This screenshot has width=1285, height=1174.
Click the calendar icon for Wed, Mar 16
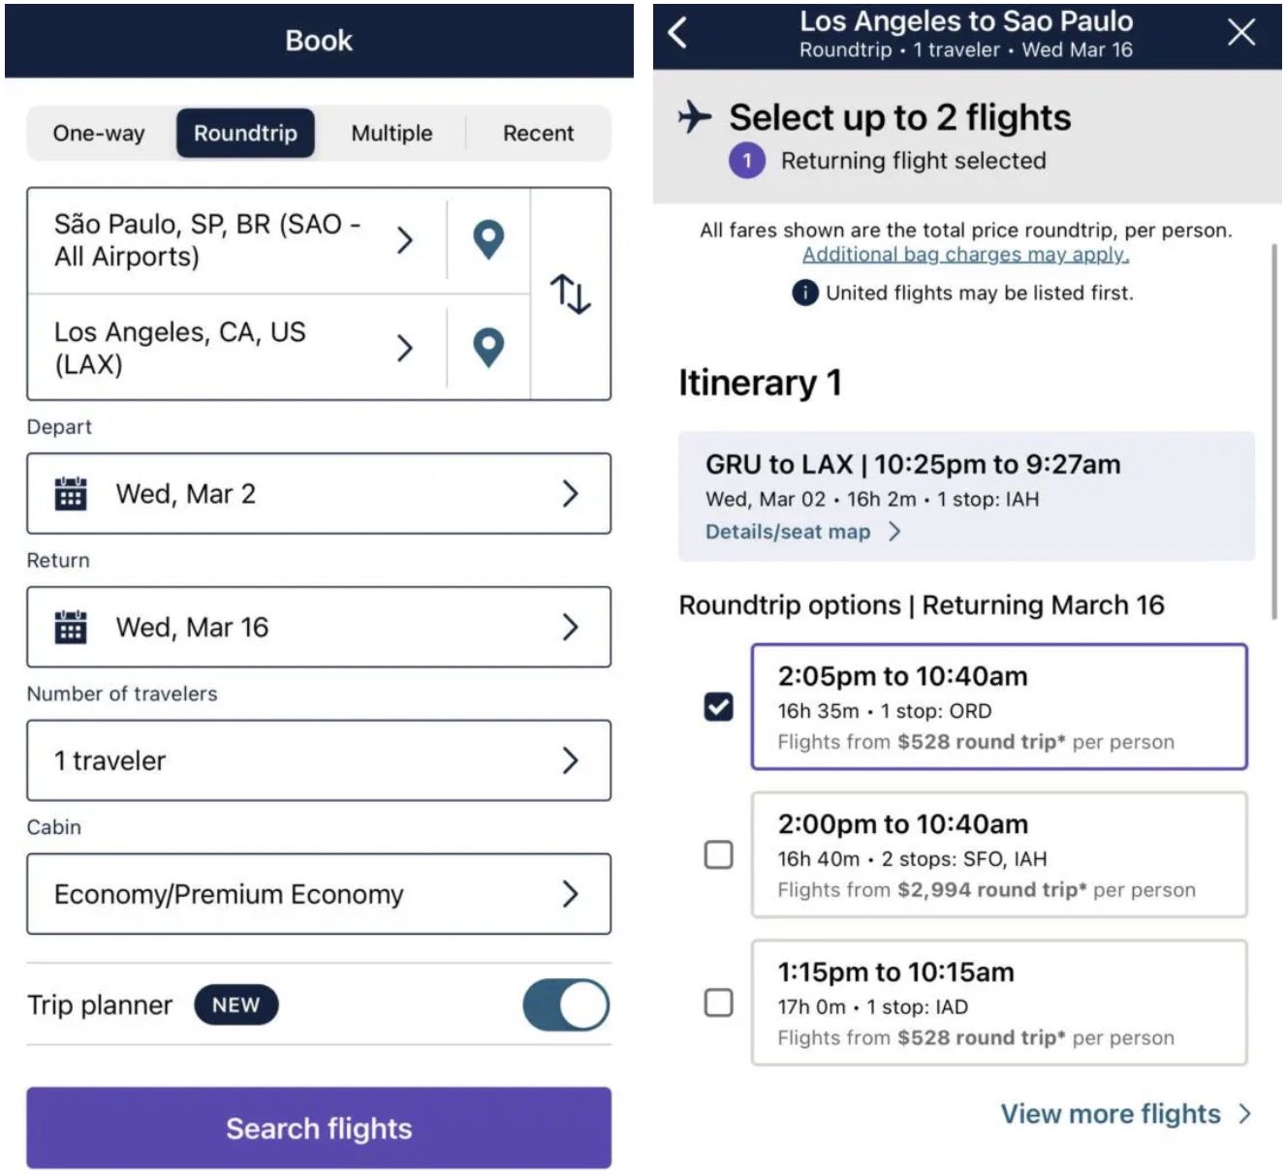[71, 627]
